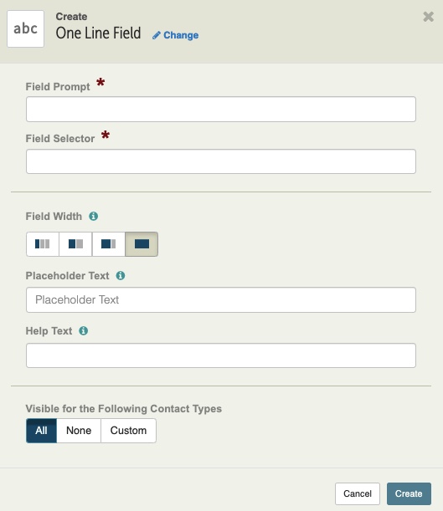Open the Field Width info icon
This screenshot has height=511, width=443.
click(94, 216)
